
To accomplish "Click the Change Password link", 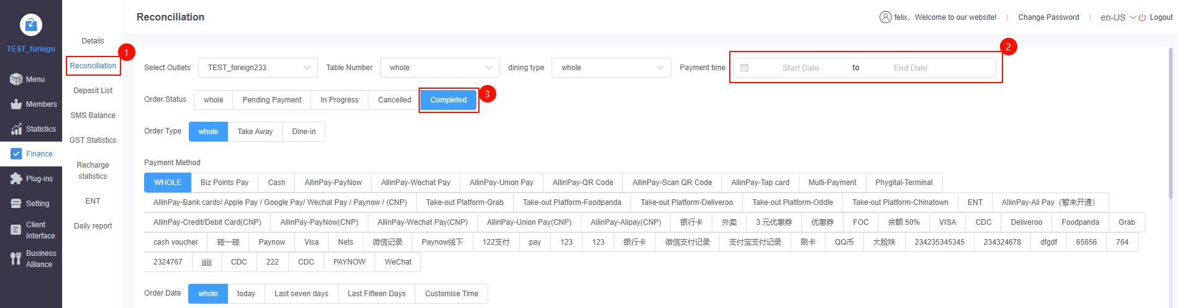I will click(x=1048, y=17).
